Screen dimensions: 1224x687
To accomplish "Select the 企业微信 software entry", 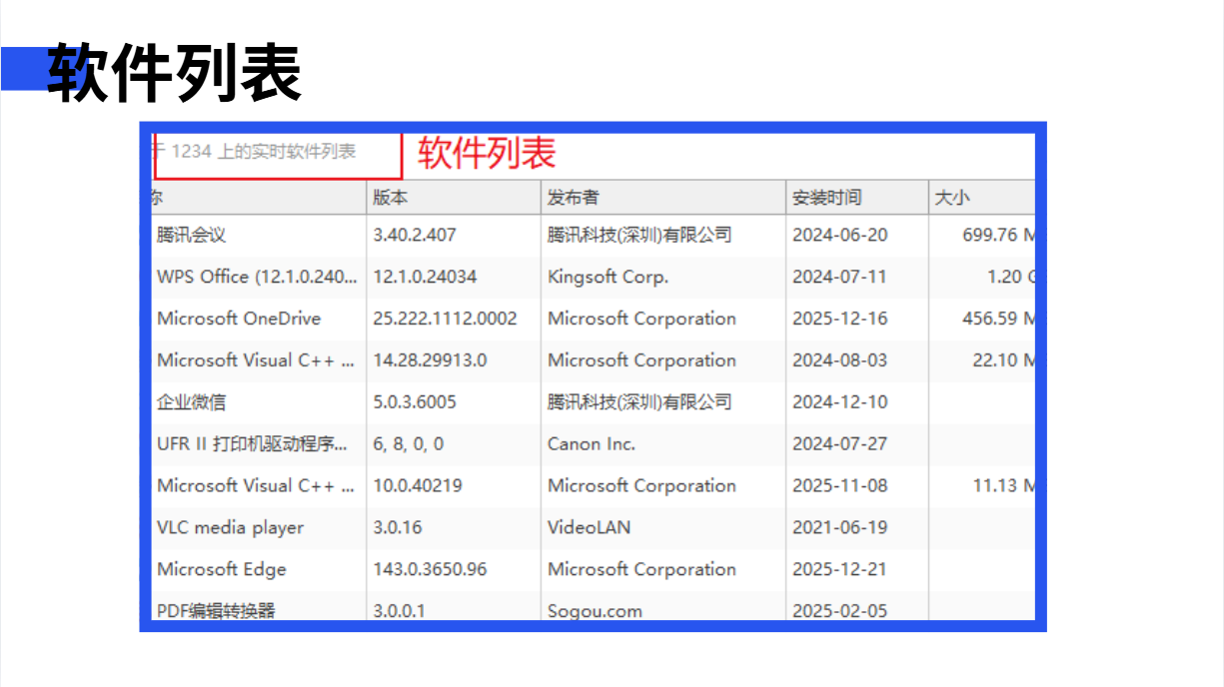I will pos(191,402).
